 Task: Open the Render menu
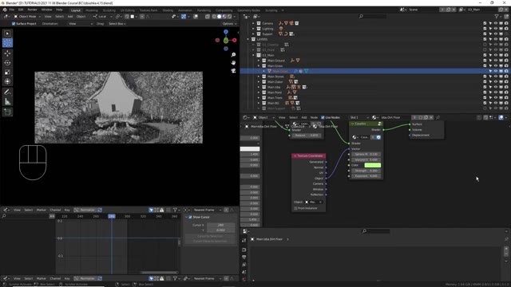coord(32,10)
